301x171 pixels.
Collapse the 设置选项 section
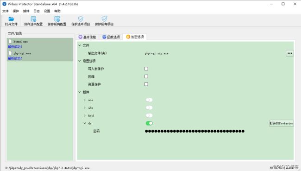click(x=80, y=61)
